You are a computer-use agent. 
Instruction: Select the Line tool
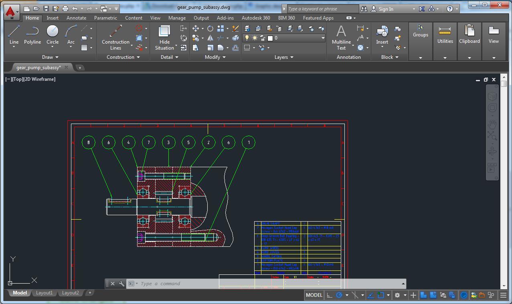[13, 34]
